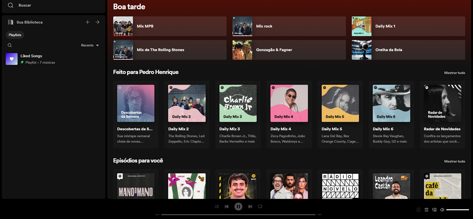Image resolution: width=473 pixels, height=219 pixels.
Task: Click the Orelha da Bola cover image
Action: 361,50
